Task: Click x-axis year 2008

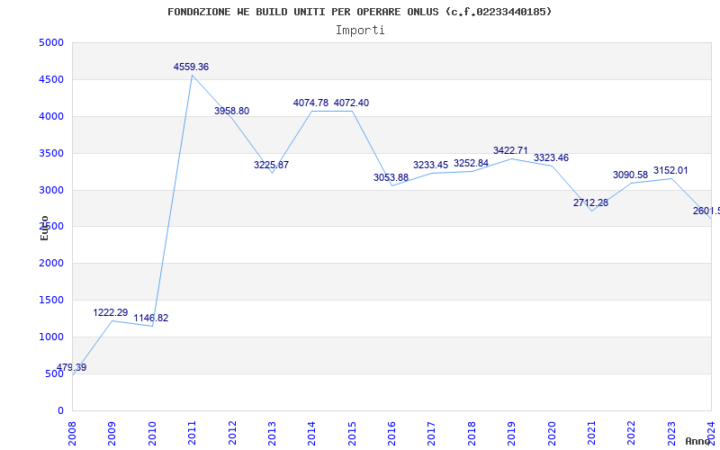Action: (x=73, y=433)
